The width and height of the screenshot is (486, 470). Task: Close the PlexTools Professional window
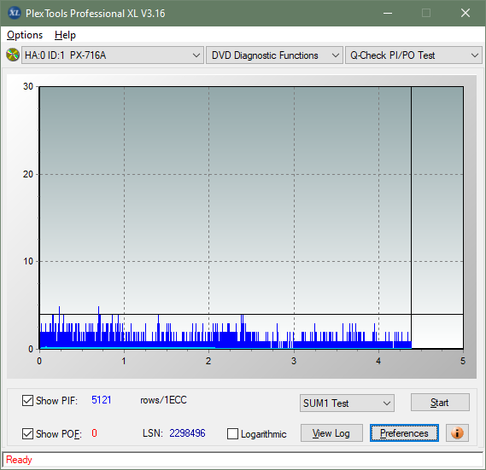point(466,13)
